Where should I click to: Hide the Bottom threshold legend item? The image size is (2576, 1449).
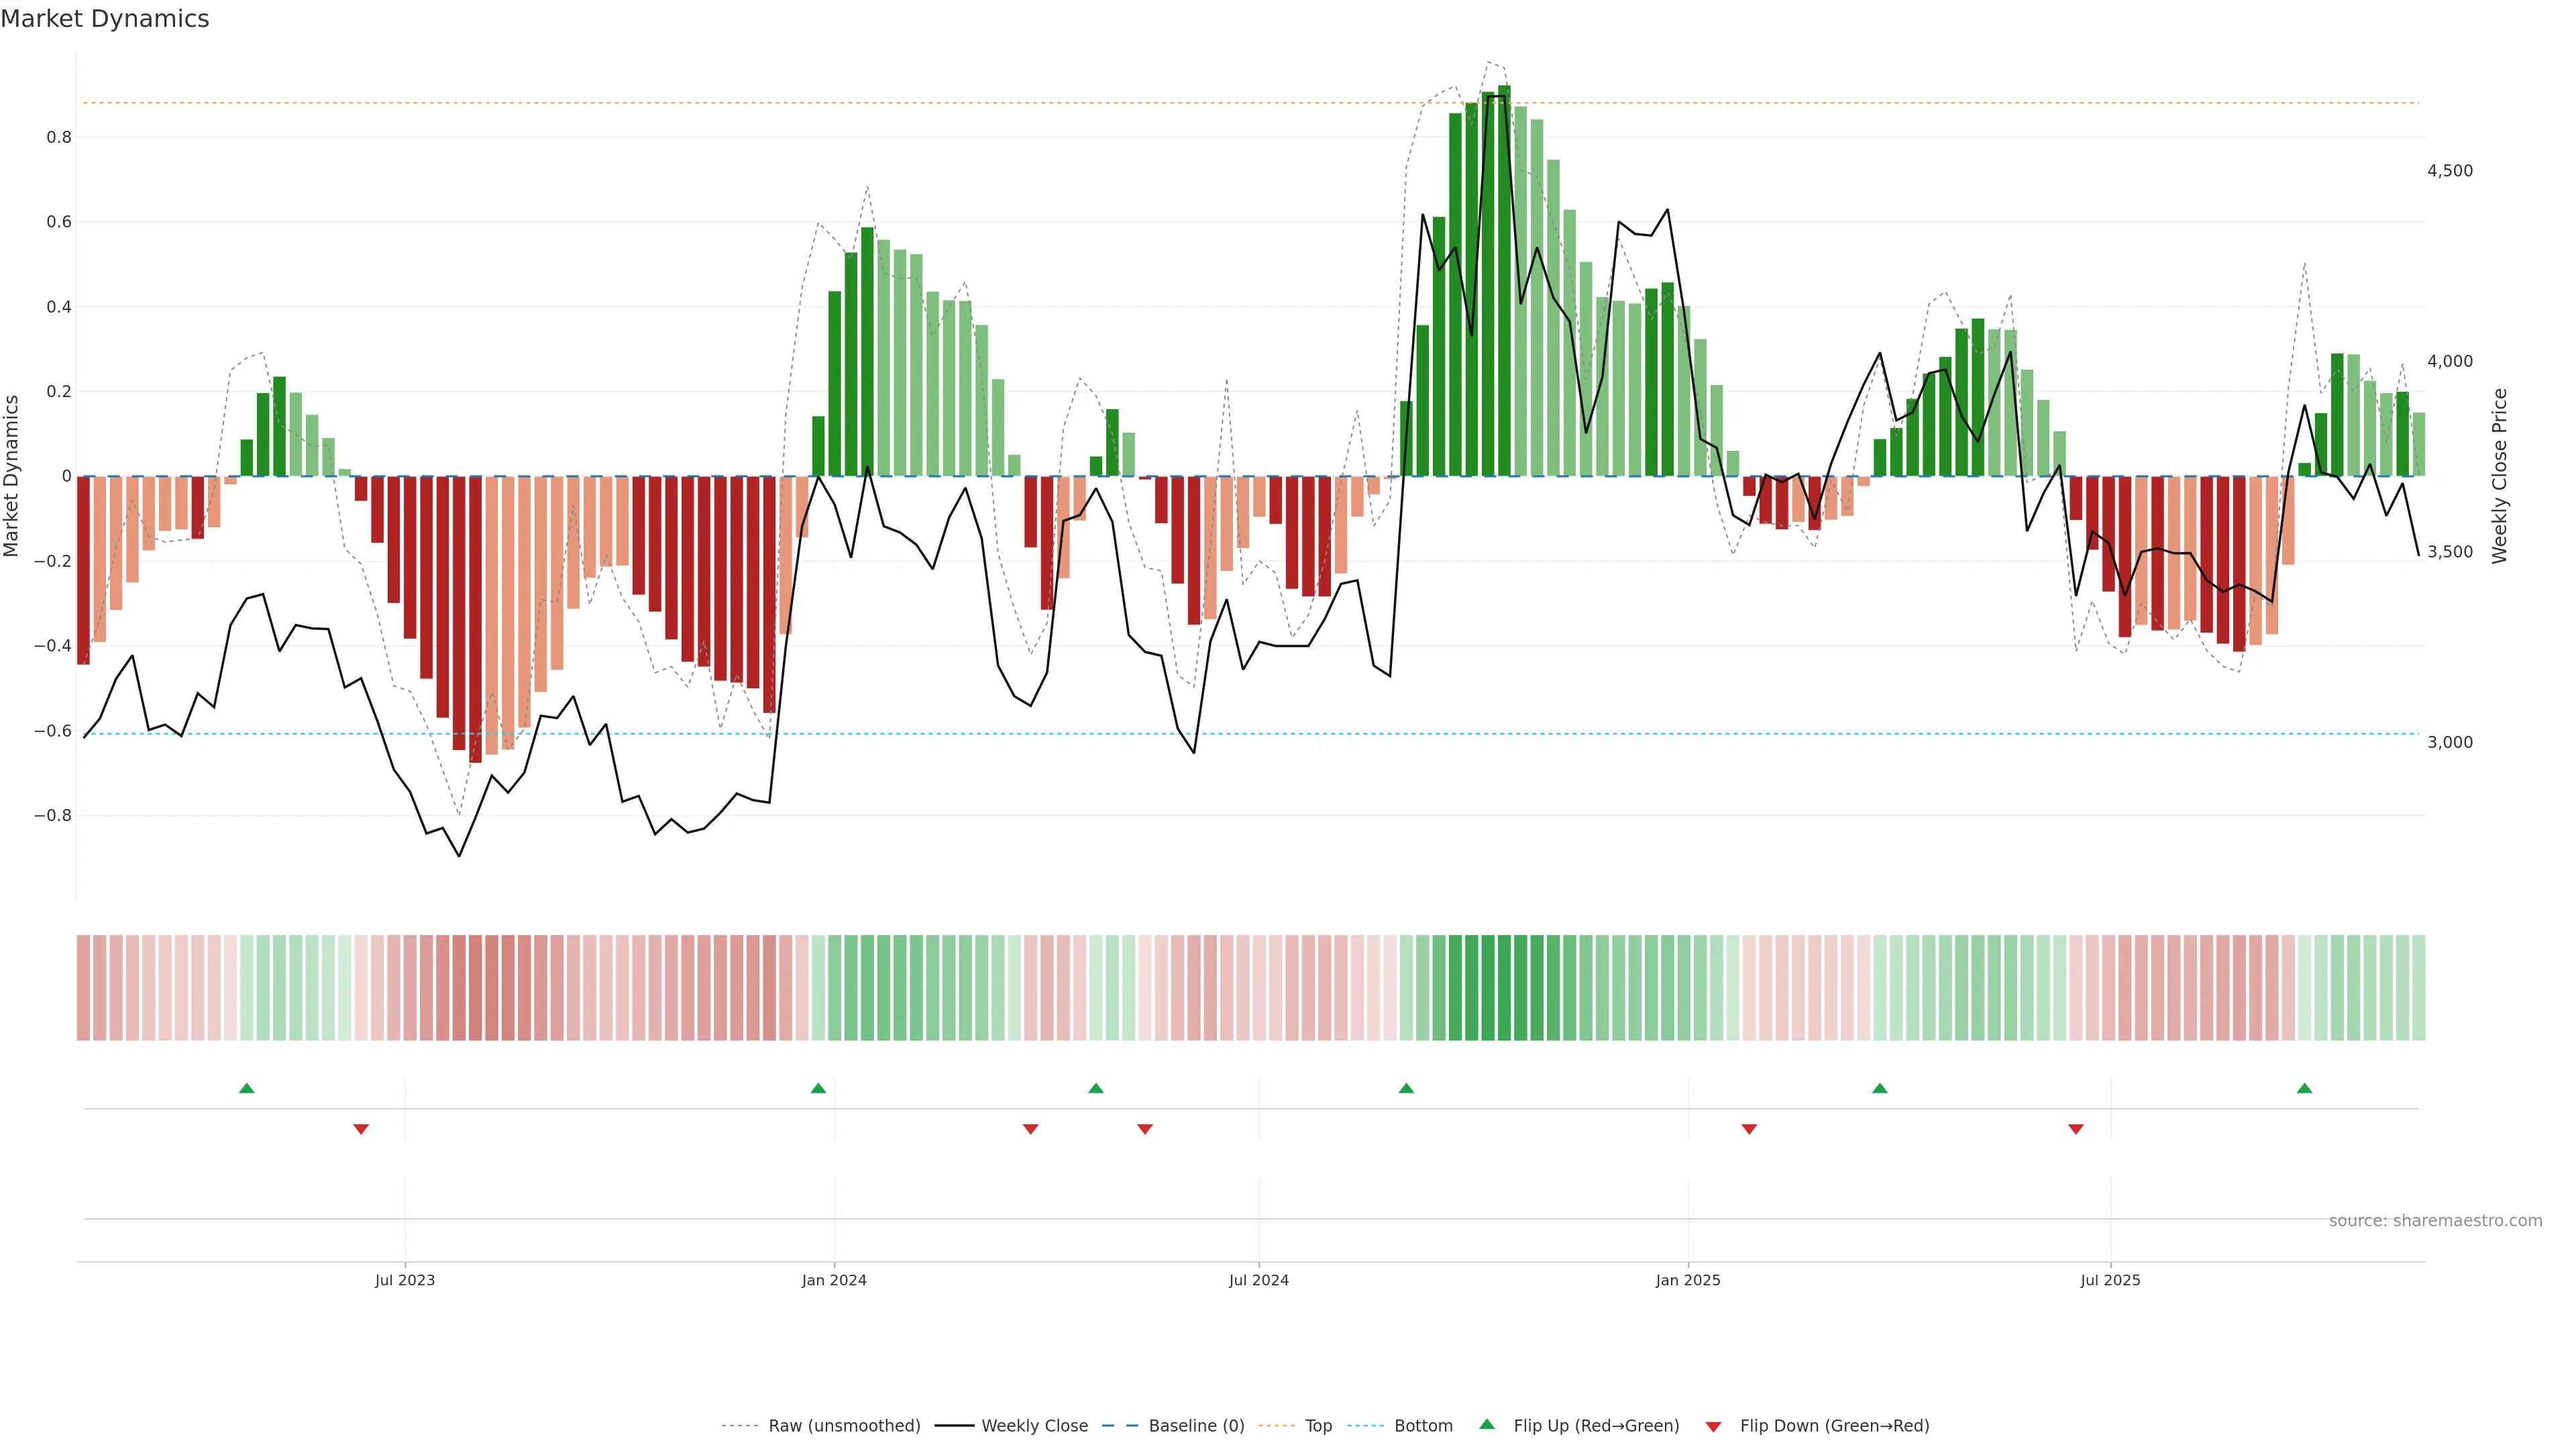[1423, 1426]
